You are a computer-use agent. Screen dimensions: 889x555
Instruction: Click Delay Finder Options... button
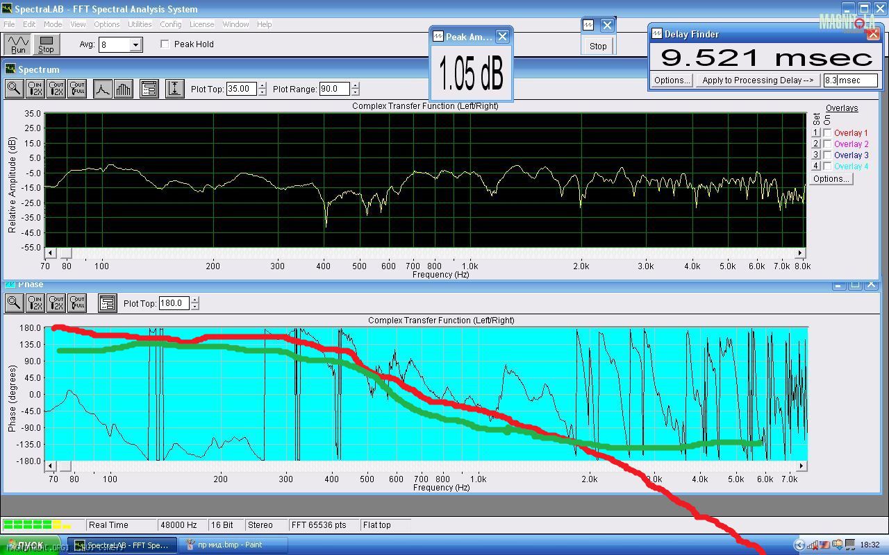pos(672,80)
